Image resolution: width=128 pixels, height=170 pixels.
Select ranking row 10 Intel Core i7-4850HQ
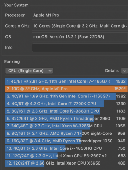tap(66, 148)
